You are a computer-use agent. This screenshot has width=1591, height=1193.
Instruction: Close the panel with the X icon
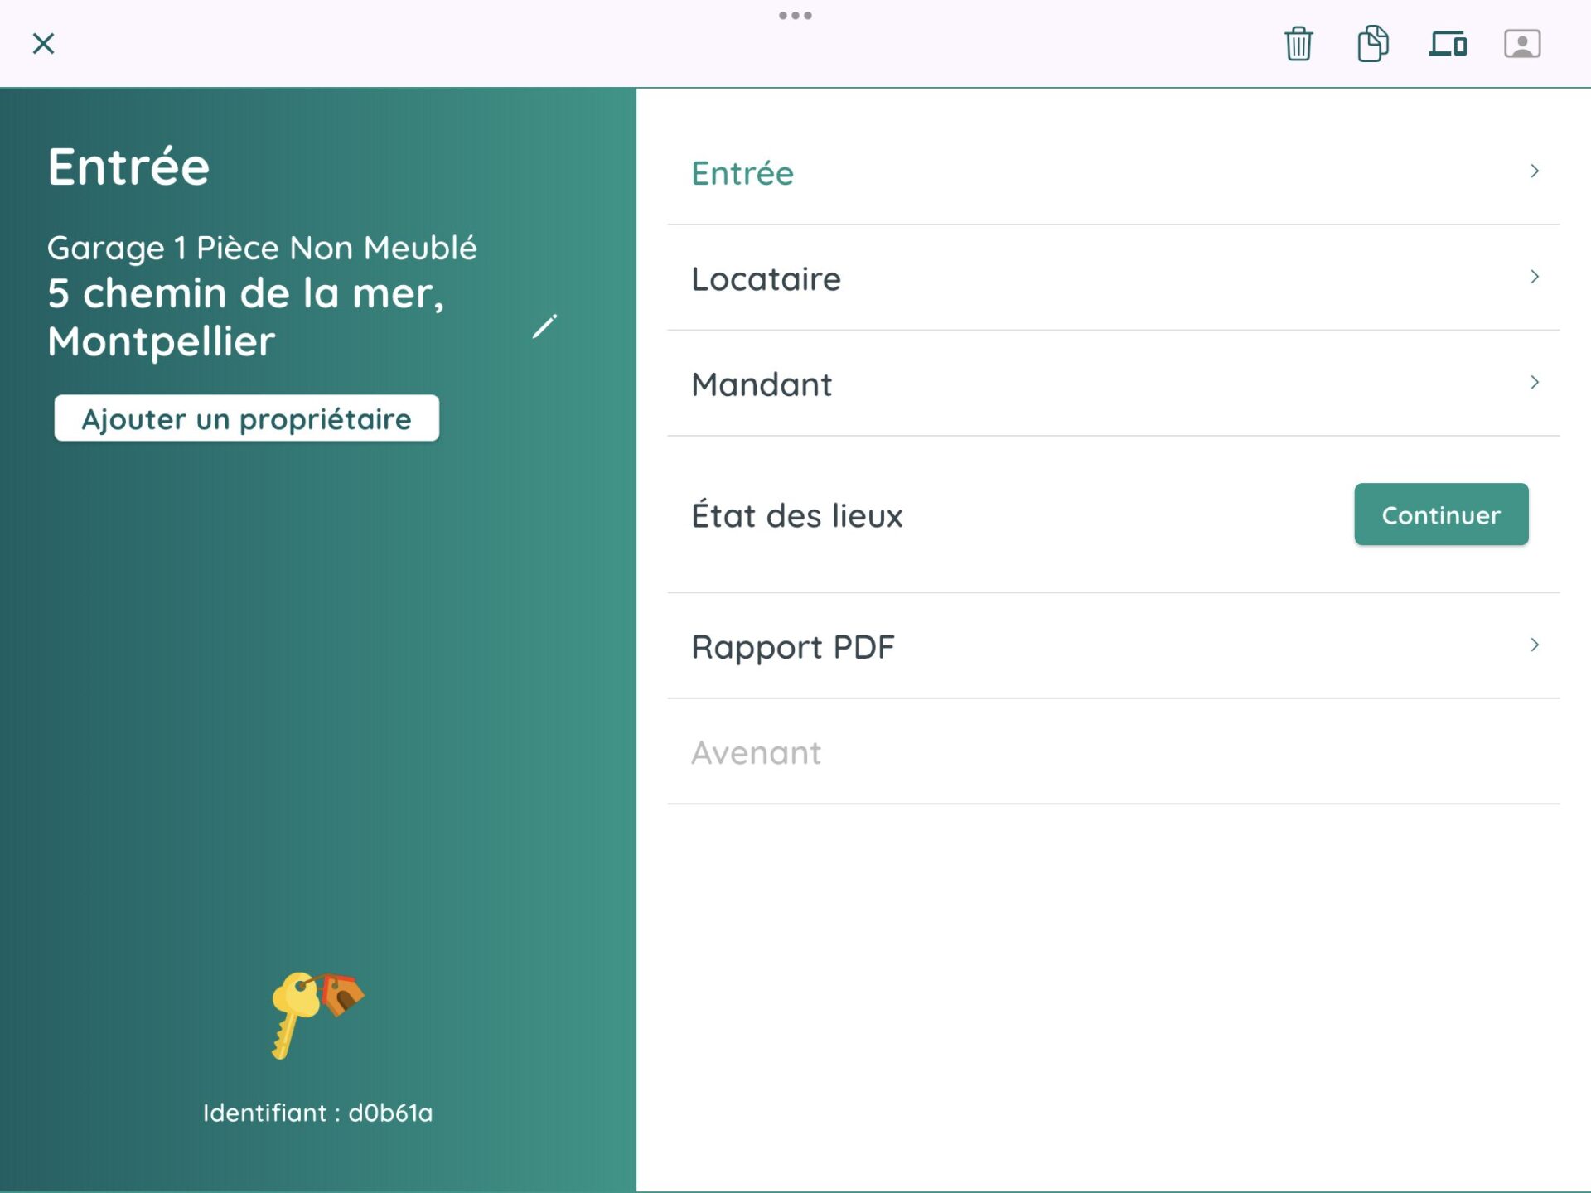pos(44,44)
